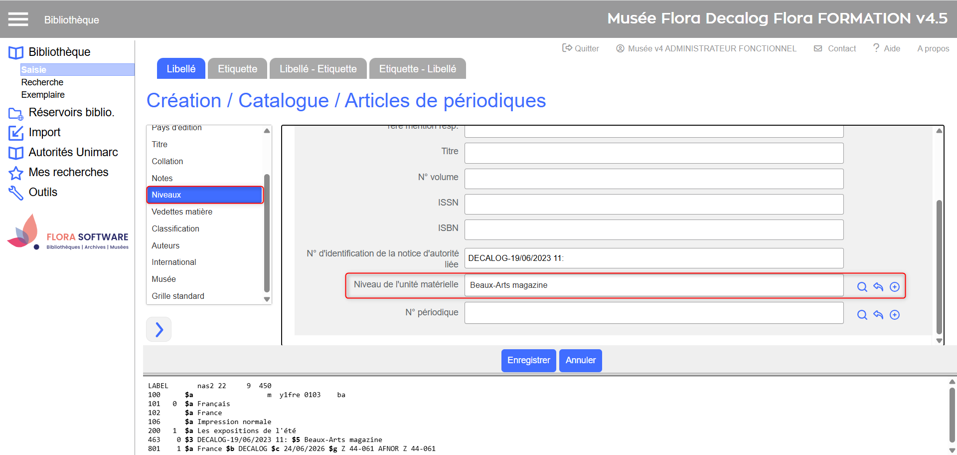Screen dimensions: 957x455
Task: Click the Réservoirs biblio. folder icon
Action: point(16,113)
